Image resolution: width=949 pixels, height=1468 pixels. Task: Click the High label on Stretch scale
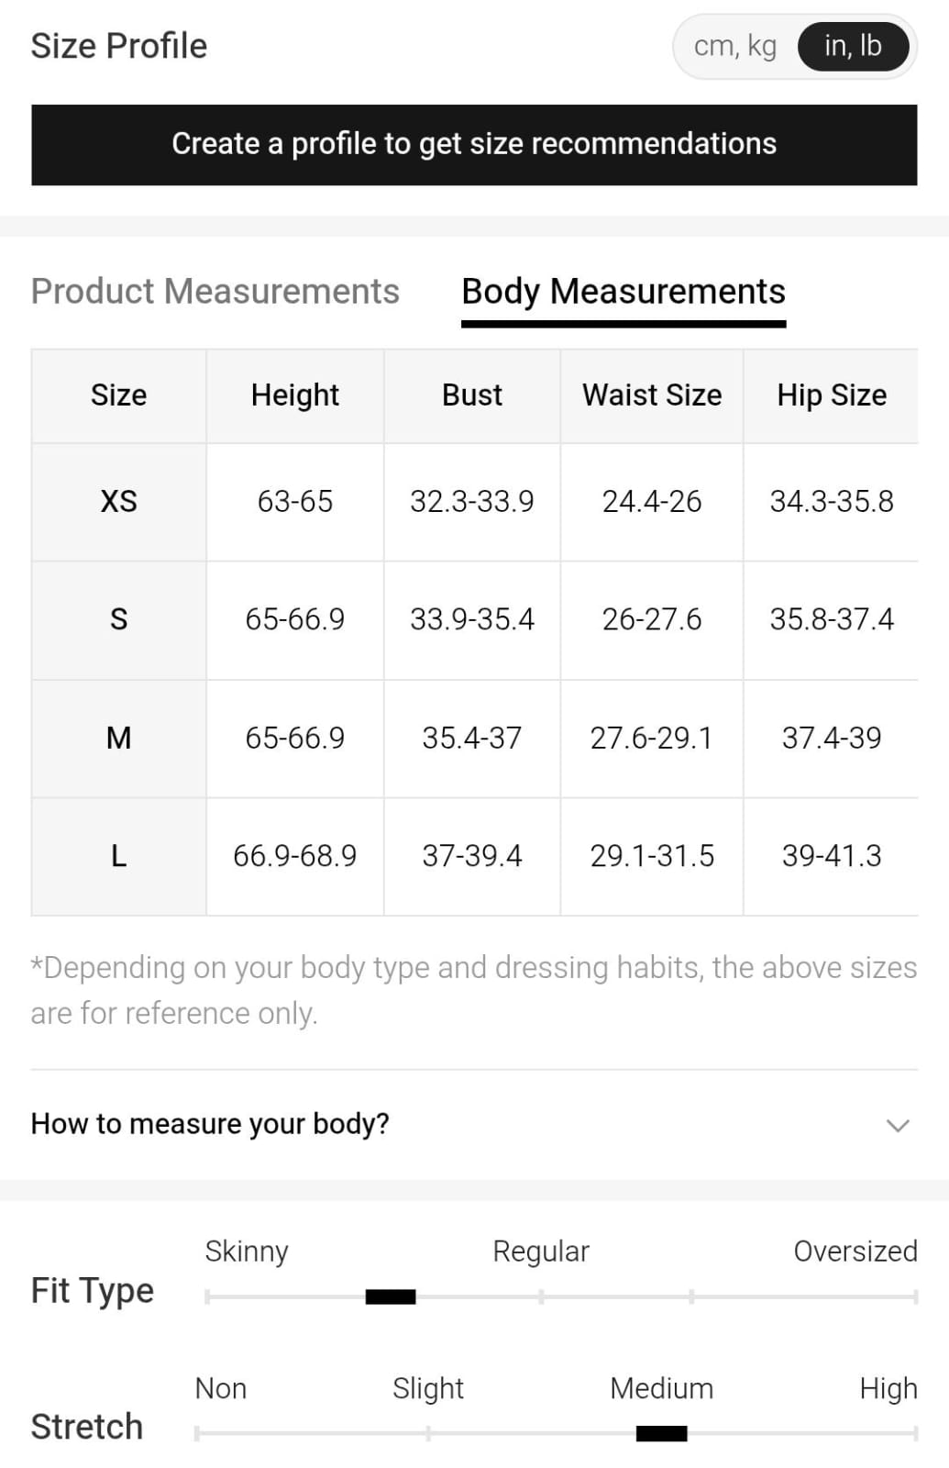tap(888, 1389)
